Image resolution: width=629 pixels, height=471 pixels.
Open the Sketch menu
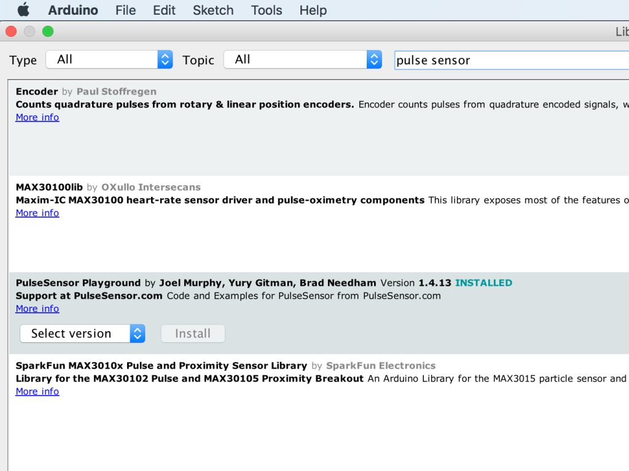[213, 10]
